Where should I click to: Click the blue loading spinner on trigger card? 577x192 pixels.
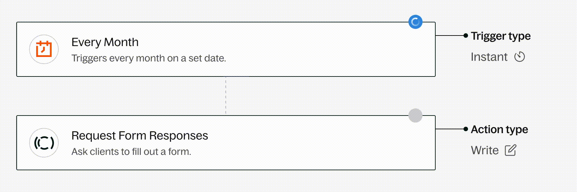tap(415, 22)
